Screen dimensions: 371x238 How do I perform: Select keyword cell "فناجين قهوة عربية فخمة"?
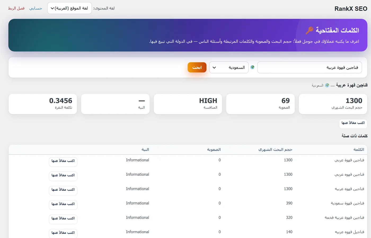[x=344, y=218]
